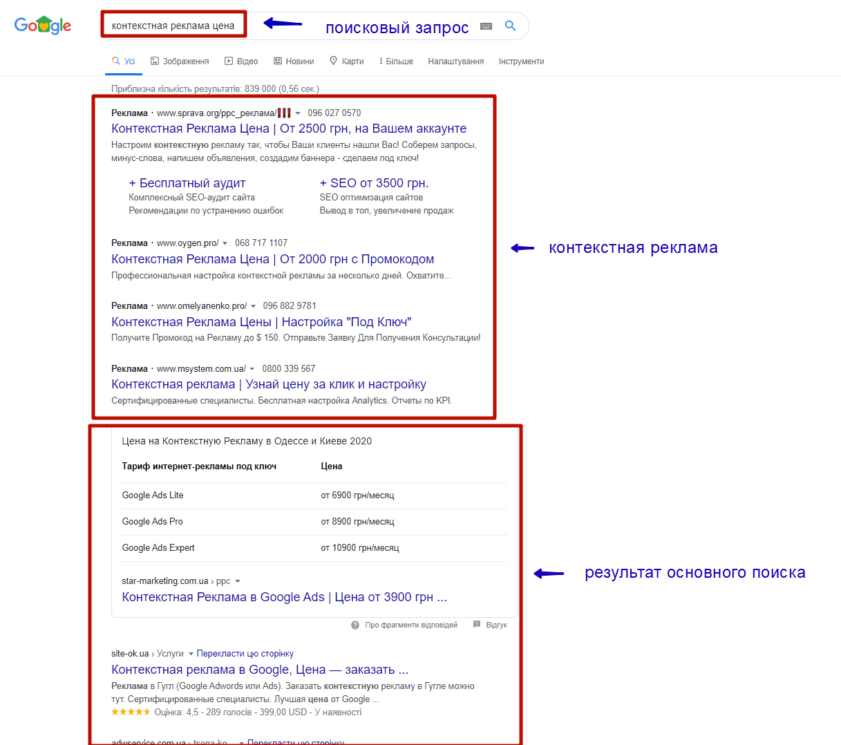
Task: Open result 'Контекстная реклама в Google, Цена — заказать'
Action: click(x=260, y=670)
